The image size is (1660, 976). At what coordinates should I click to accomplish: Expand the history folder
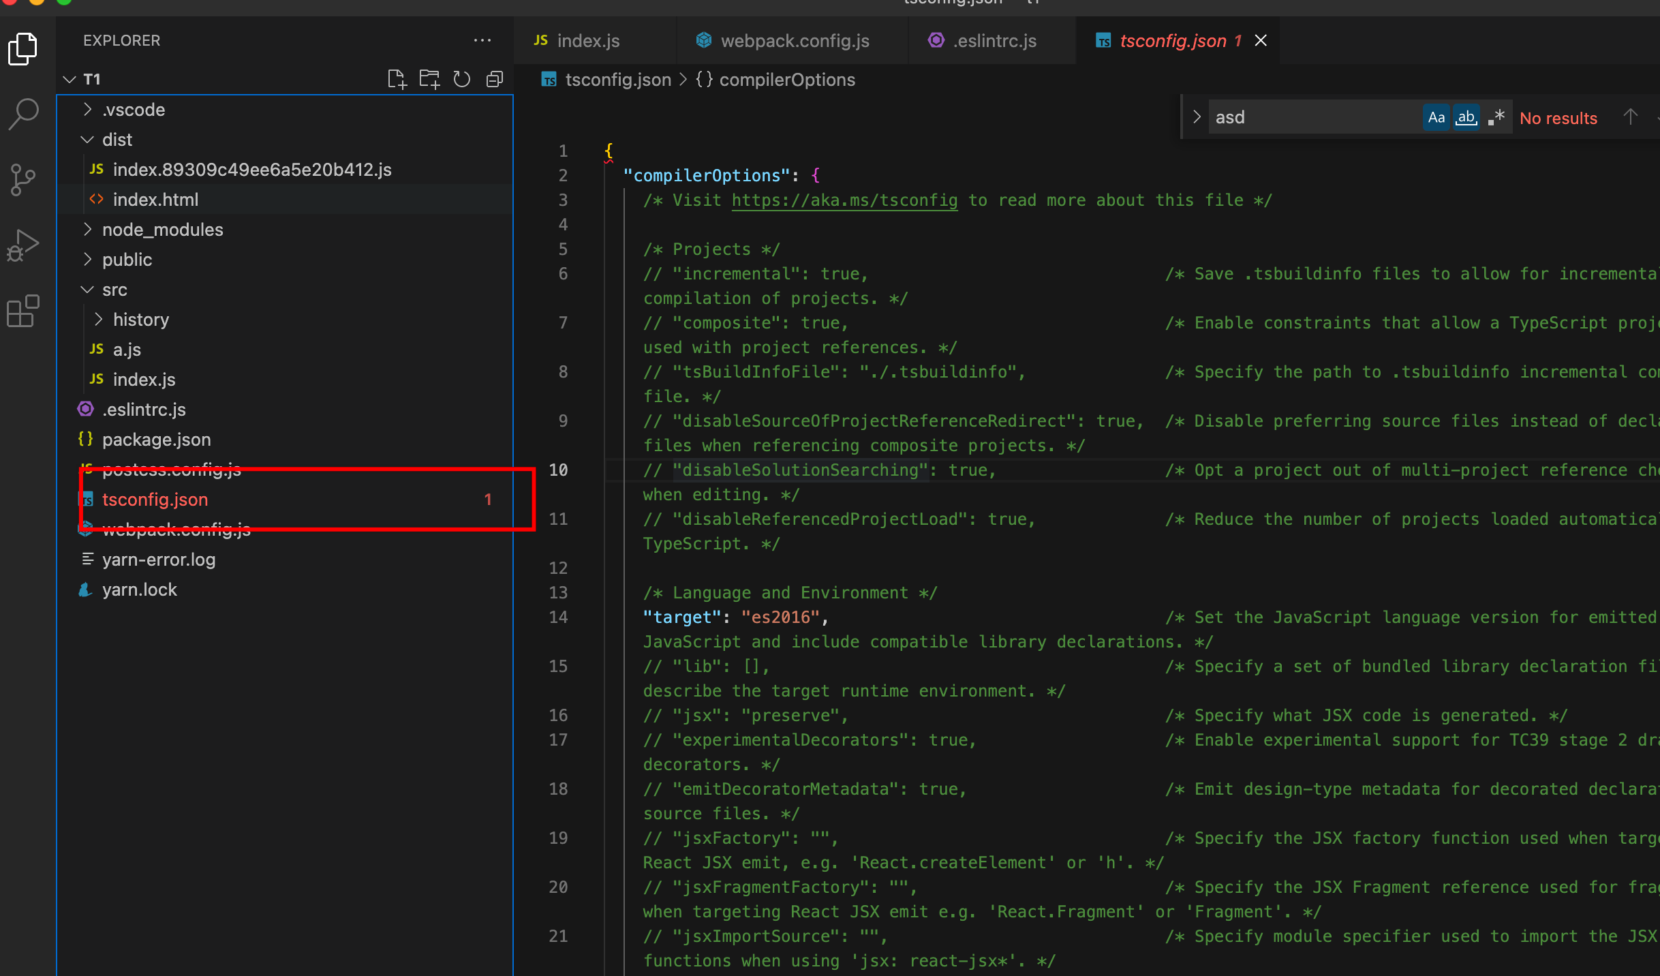click(98, 319)
